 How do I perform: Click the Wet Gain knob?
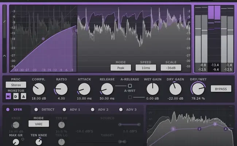tap(153, 89)
